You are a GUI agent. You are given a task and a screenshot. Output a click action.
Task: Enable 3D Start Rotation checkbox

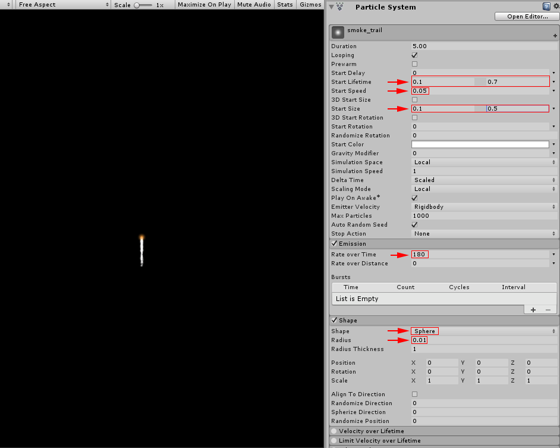(x=414, y=118)
